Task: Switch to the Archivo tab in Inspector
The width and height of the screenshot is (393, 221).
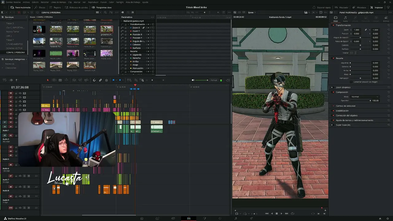Action: click(386, 19)
